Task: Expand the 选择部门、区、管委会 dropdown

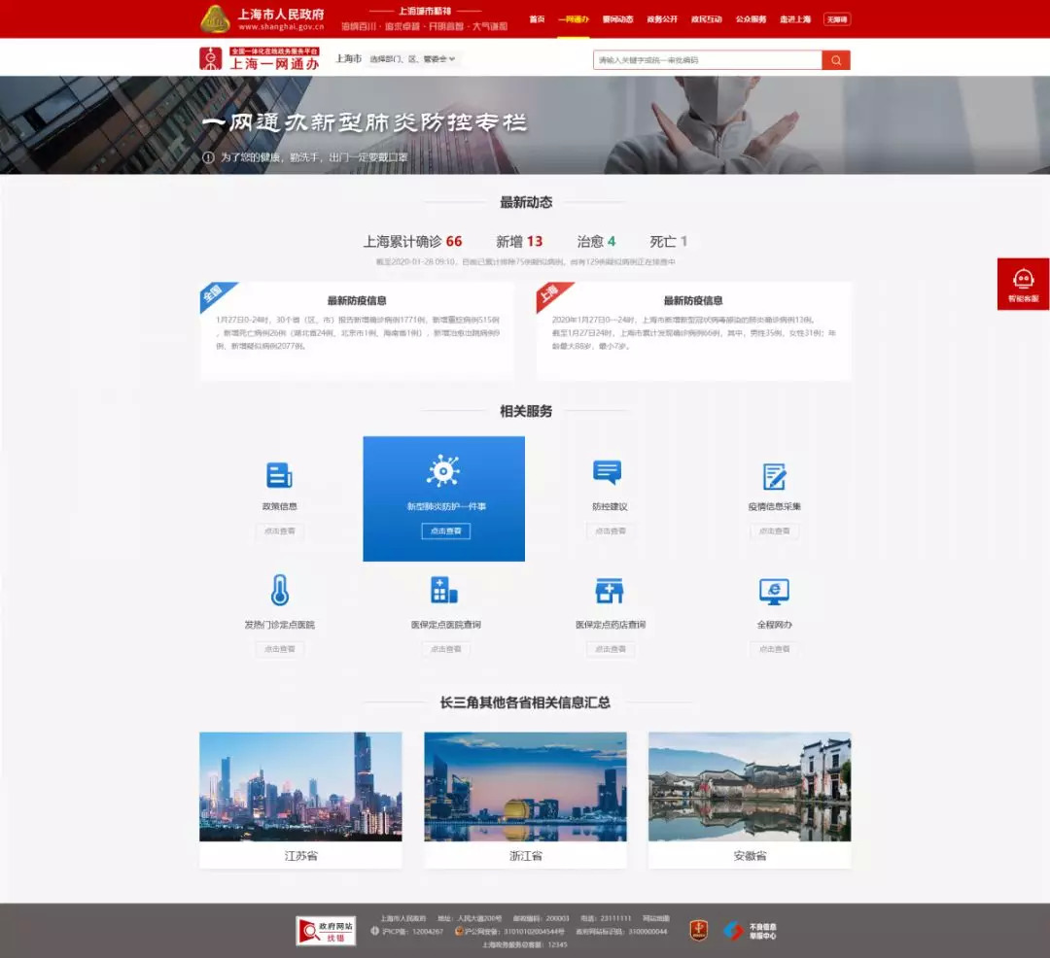Action: pos(413,59)
